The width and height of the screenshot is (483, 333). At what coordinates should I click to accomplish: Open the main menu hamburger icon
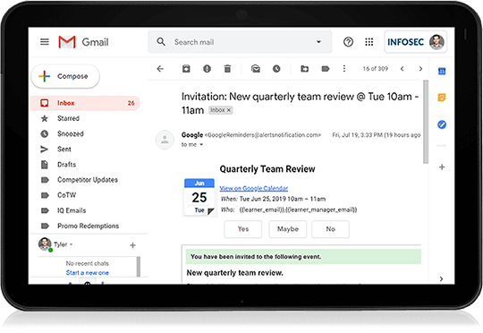pos(45,41)
